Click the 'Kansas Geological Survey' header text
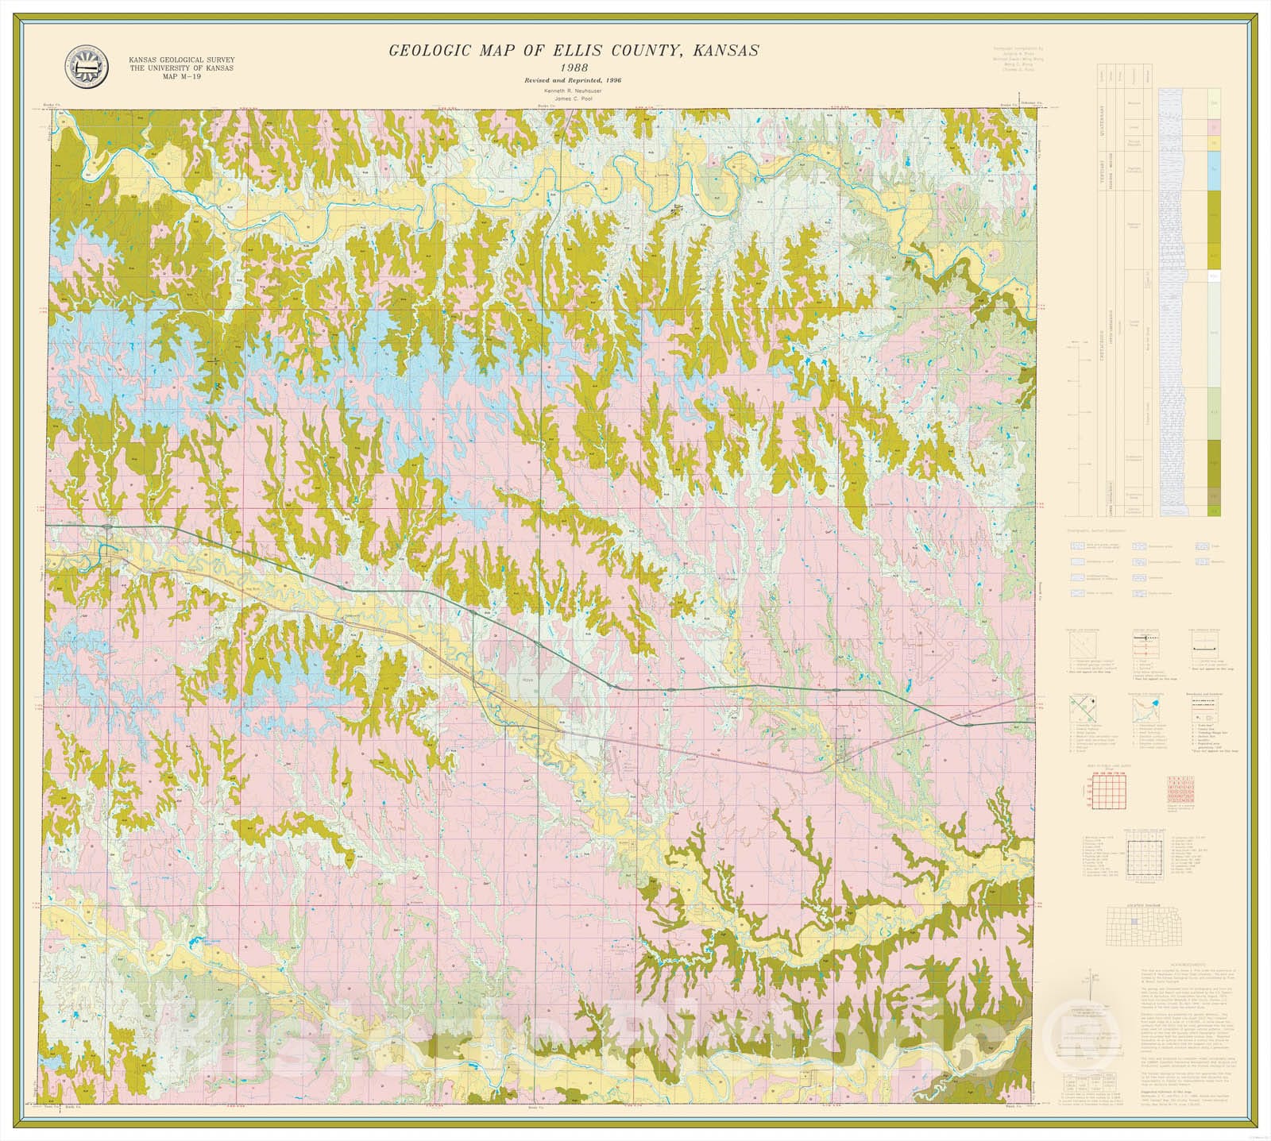 point(182,60)
